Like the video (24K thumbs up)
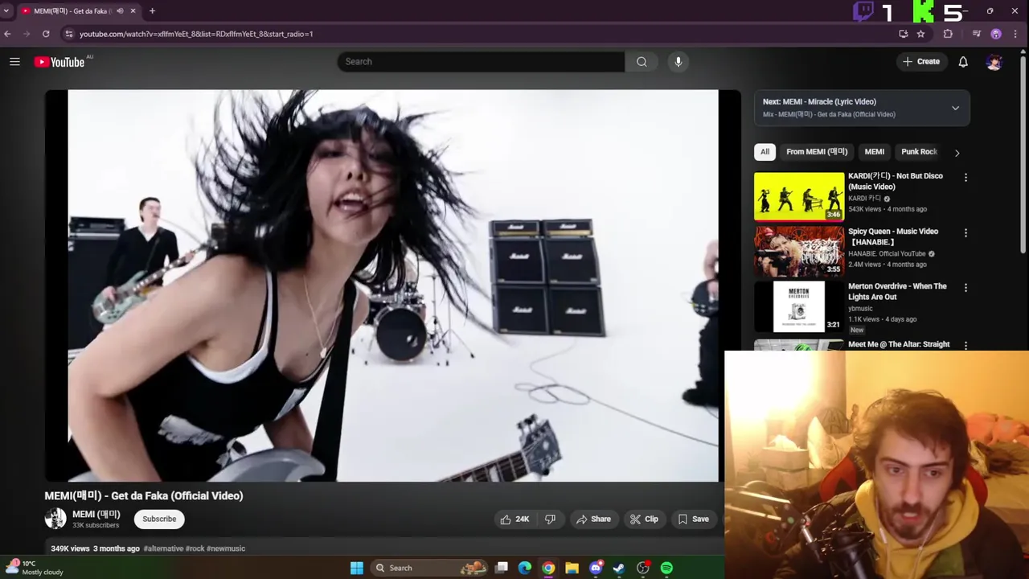The width and height of the screenshot is (1029, 579). click(x=515, y=519)
